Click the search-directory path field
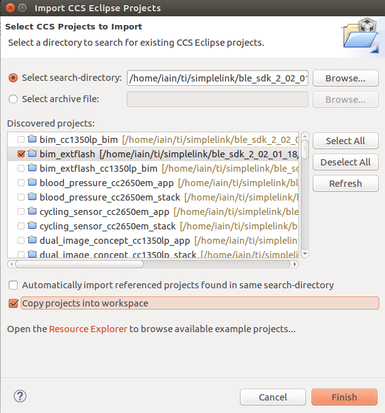 coord(217,78)
